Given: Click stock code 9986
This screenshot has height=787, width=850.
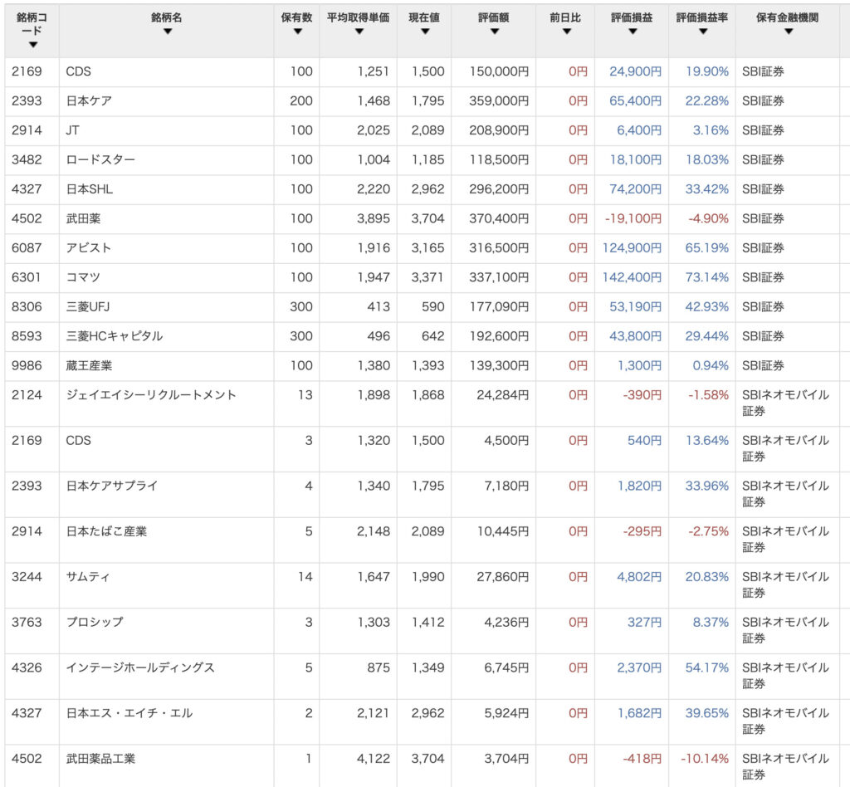Looking at the screenshot, I should 27,365.
